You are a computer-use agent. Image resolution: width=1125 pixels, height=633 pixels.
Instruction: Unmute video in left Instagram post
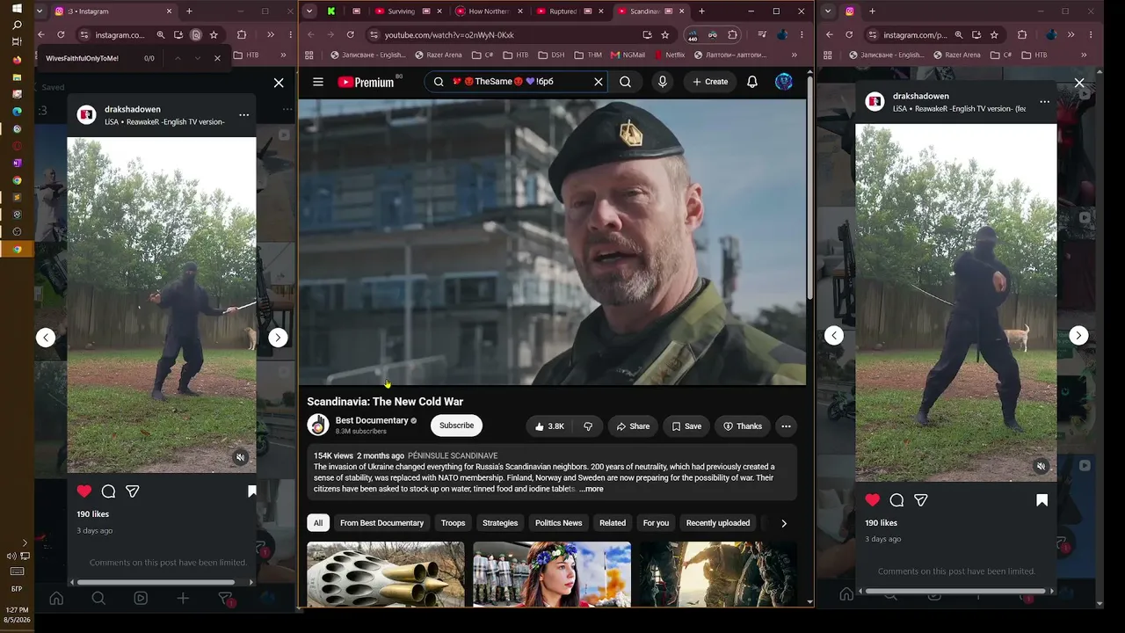coord(240,457)
